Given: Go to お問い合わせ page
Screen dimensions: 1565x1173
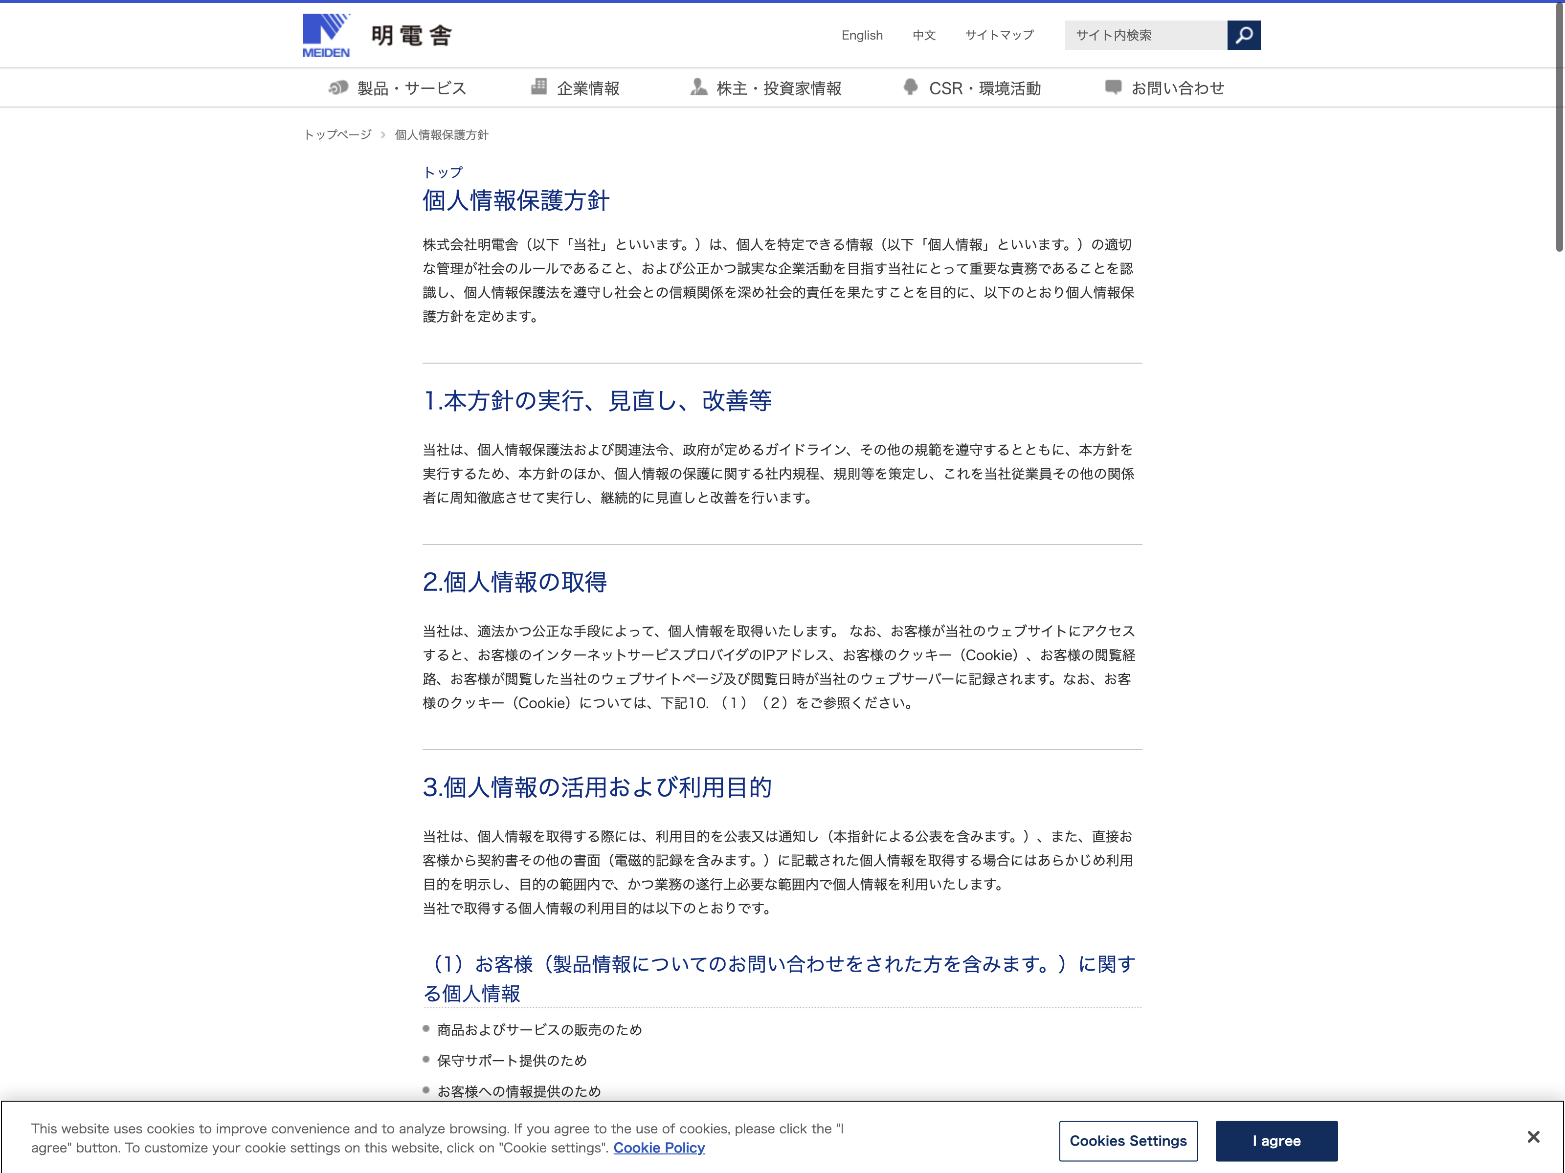Looking at the screenshot, I should (x=1177, y=88).
